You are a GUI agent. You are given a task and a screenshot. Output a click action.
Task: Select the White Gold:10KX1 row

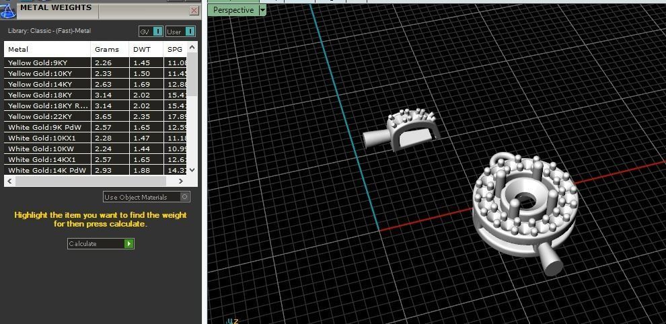point(96,138)
